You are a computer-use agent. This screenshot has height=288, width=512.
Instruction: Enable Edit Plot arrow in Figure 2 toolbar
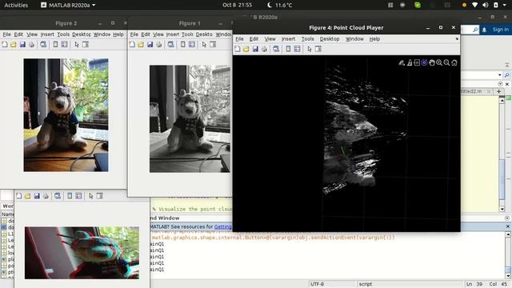pos(77,45)
